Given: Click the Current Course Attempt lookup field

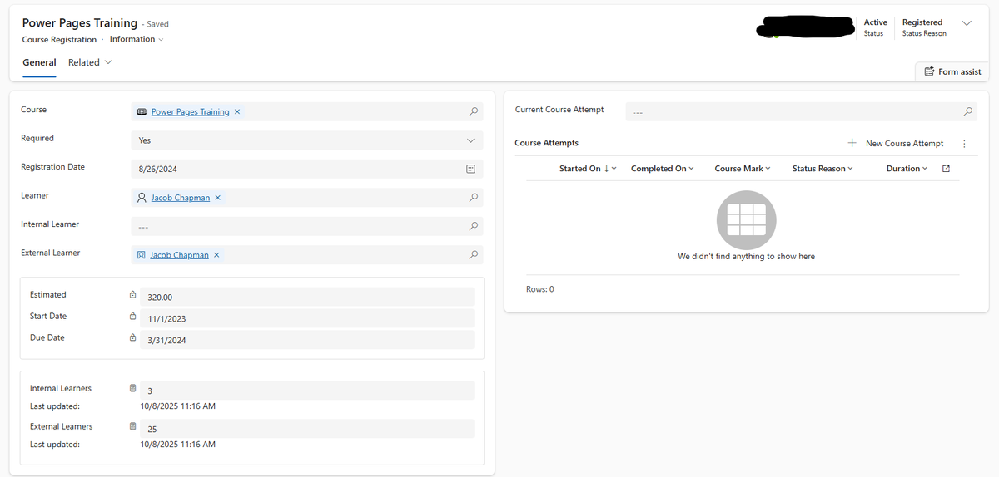Looking at the screenshot, I should (801, 111).
